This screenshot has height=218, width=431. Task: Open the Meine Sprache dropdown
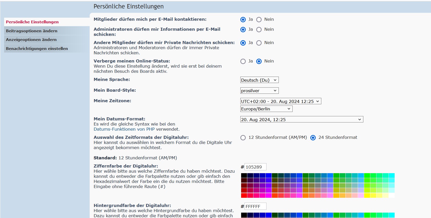point(259,80)
